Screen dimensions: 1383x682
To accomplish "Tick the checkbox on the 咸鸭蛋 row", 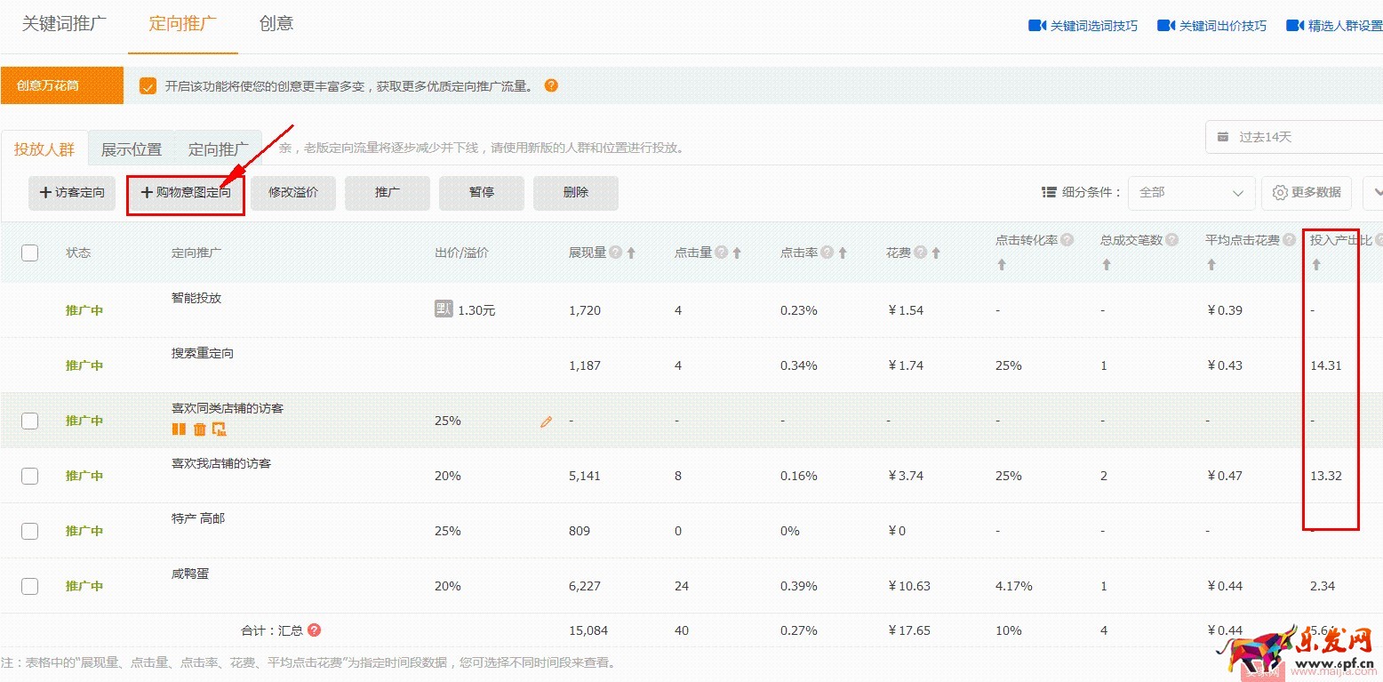I will (x=29, y=585).
